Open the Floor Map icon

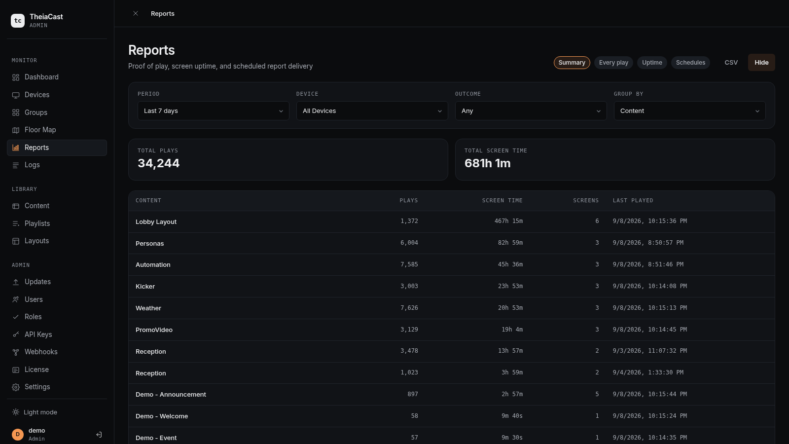[16, 130]
